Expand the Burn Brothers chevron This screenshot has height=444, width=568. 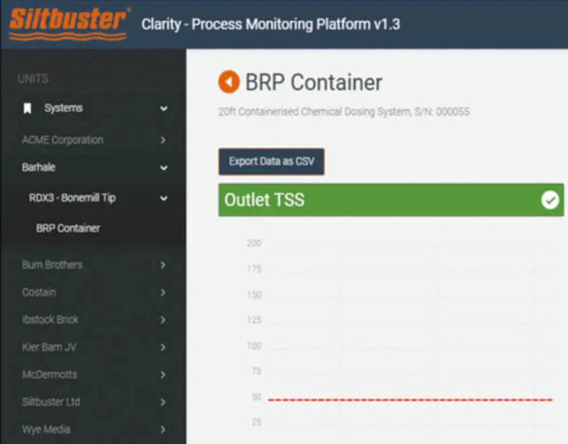point(163,264)
